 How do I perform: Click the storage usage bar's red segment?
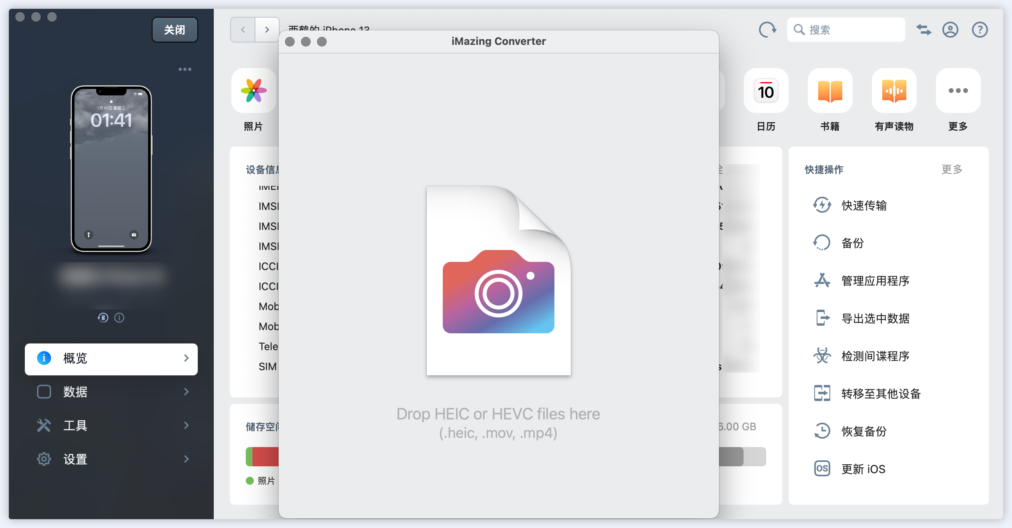(265, 457)
